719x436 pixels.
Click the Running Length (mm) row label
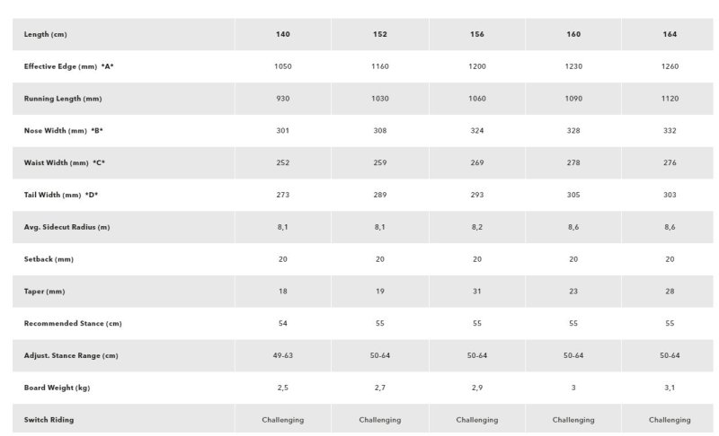[63, 99]
